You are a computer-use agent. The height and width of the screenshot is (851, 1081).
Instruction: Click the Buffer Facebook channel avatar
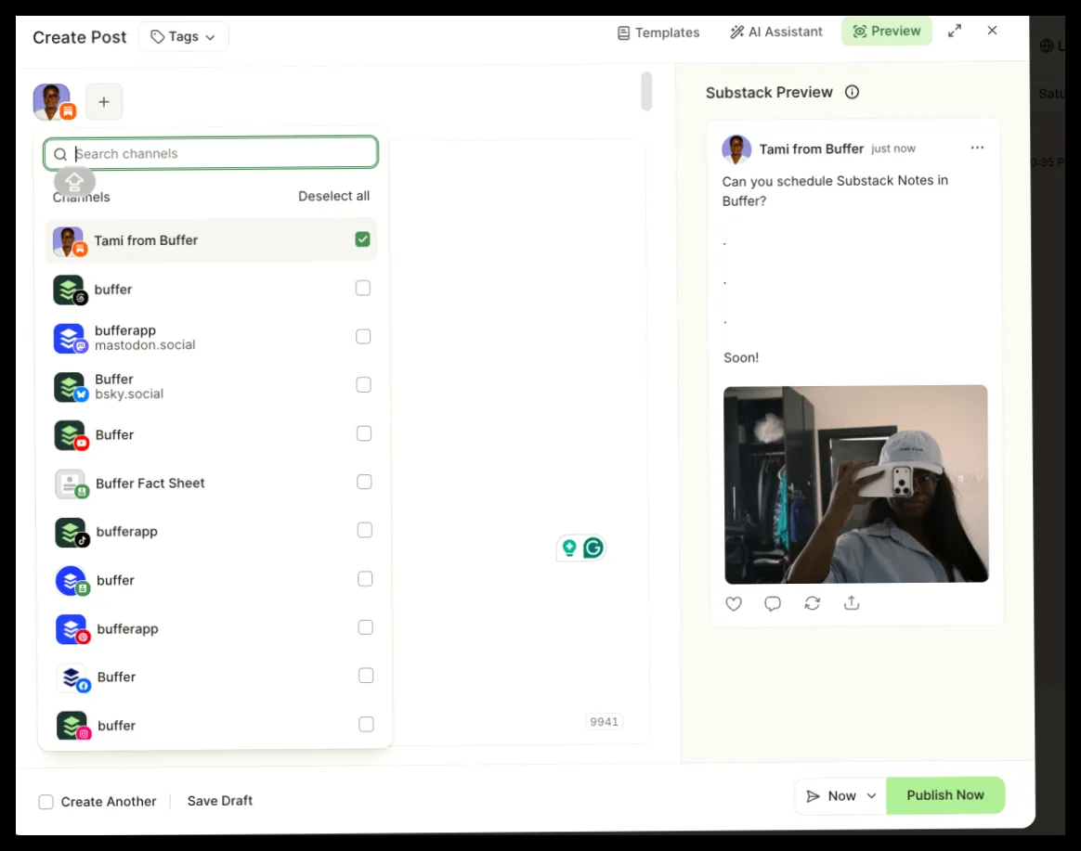73,678
